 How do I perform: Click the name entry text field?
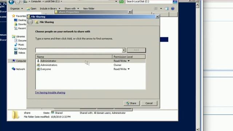[x=79, y=50]
